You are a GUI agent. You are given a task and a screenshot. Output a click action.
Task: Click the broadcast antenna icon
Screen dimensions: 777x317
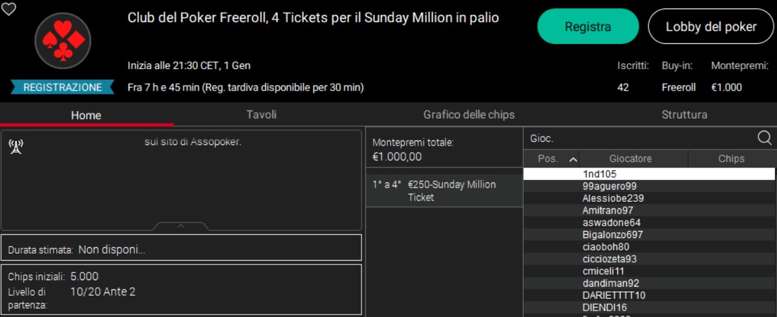(16, 147)
